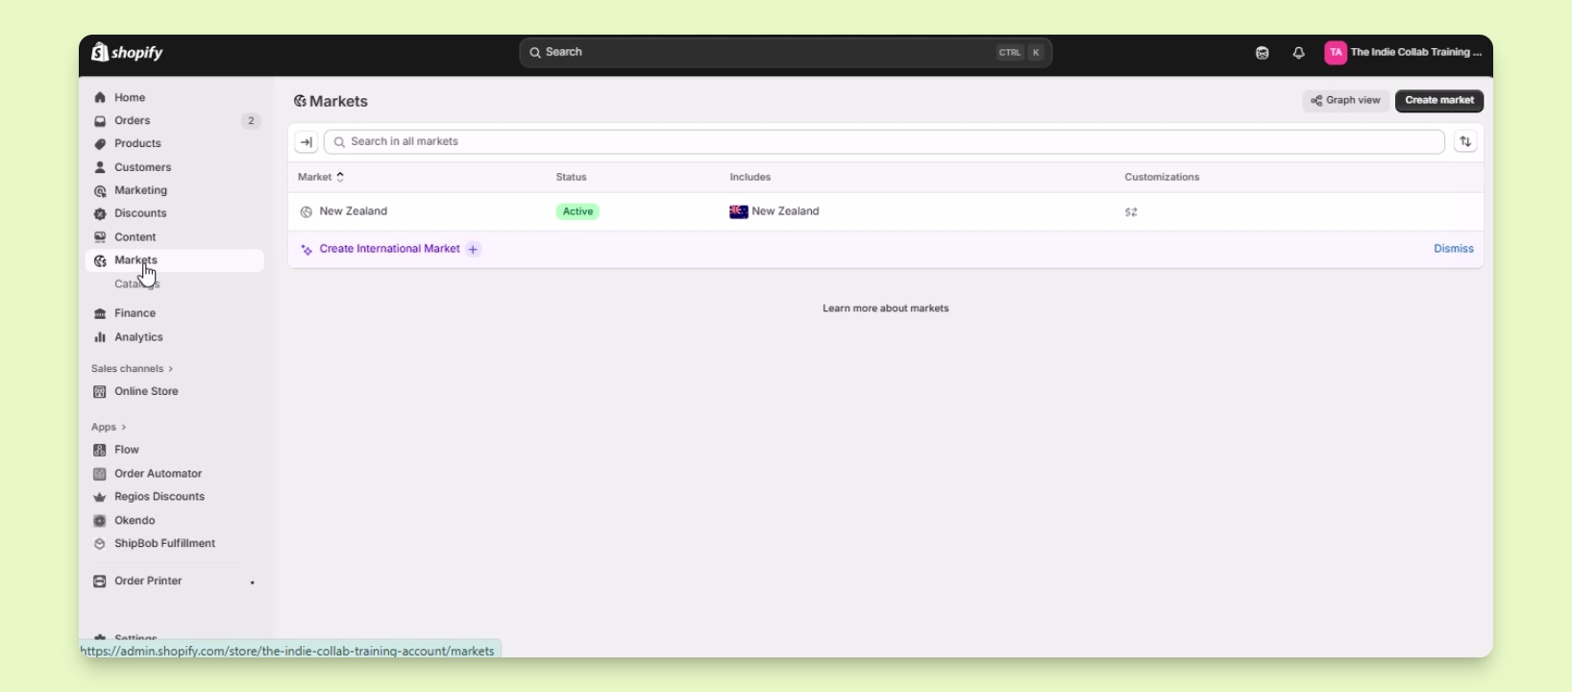Click the Customizations column header
The image size is (1572, 692).
(x=1163, y=178)
